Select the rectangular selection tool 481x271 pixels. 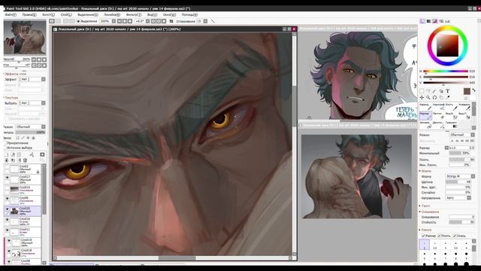422,91
